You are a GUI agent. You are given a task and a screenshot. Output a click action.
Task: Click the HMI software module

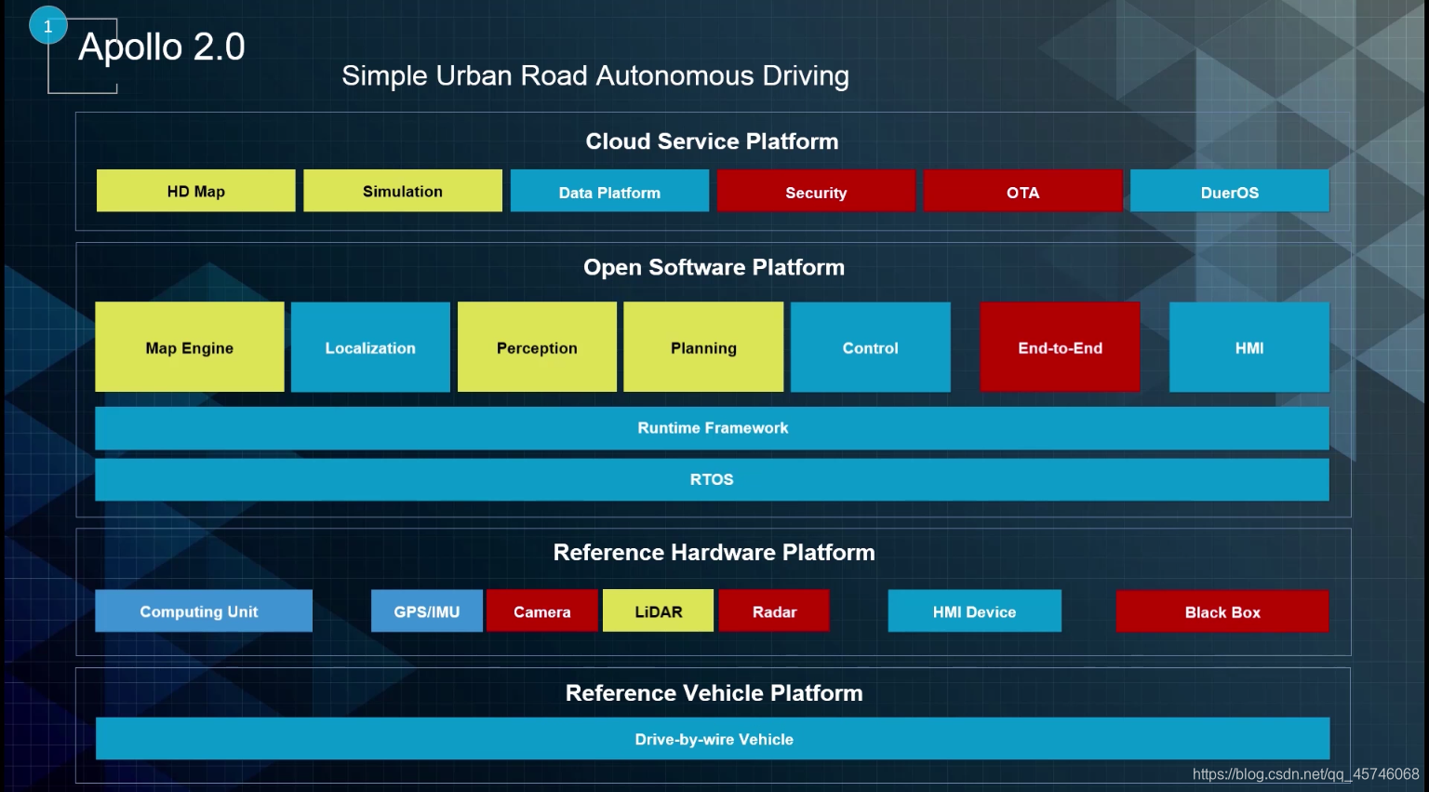click(1249, 347)
